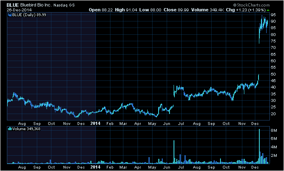Viewport: 284px width, 171px height.
Task: Click the green up-arrow change indicator
Action: [268, 10]
